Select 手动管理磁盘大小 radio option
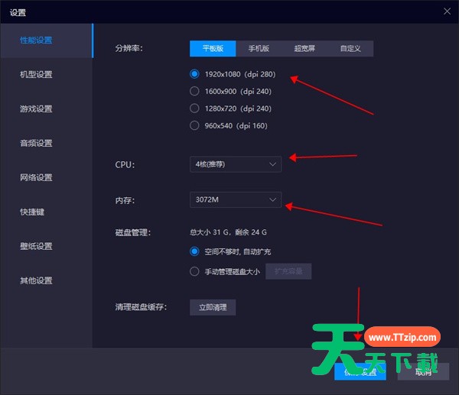The width and height of the screenshot is (459, 395). tap(194, 271)
